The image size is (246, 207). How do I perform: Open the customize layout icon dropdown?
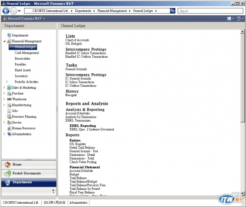click(x=230, y=19)
